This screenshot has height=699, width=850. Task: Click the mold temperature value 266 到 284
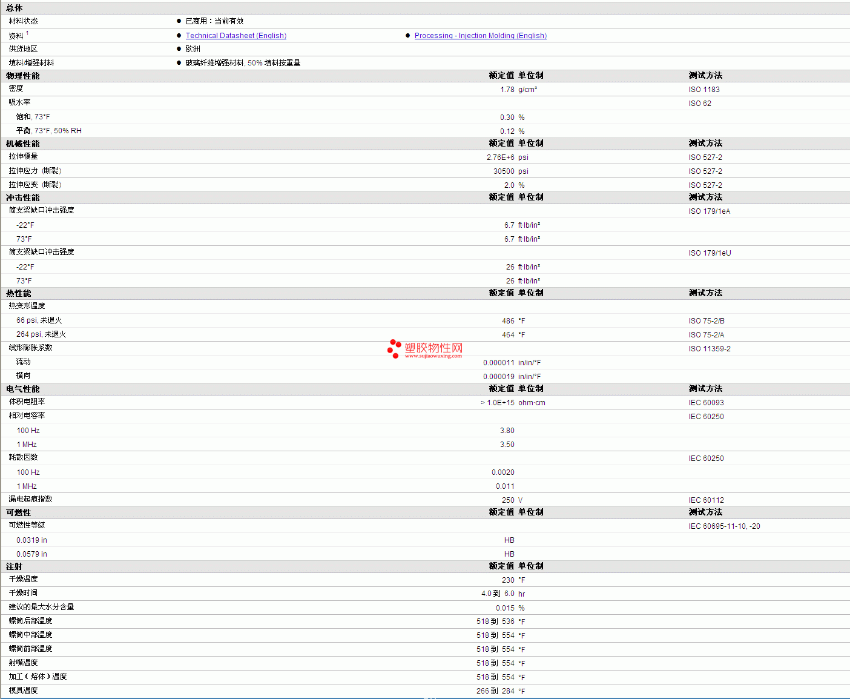(x=495, y=691)
